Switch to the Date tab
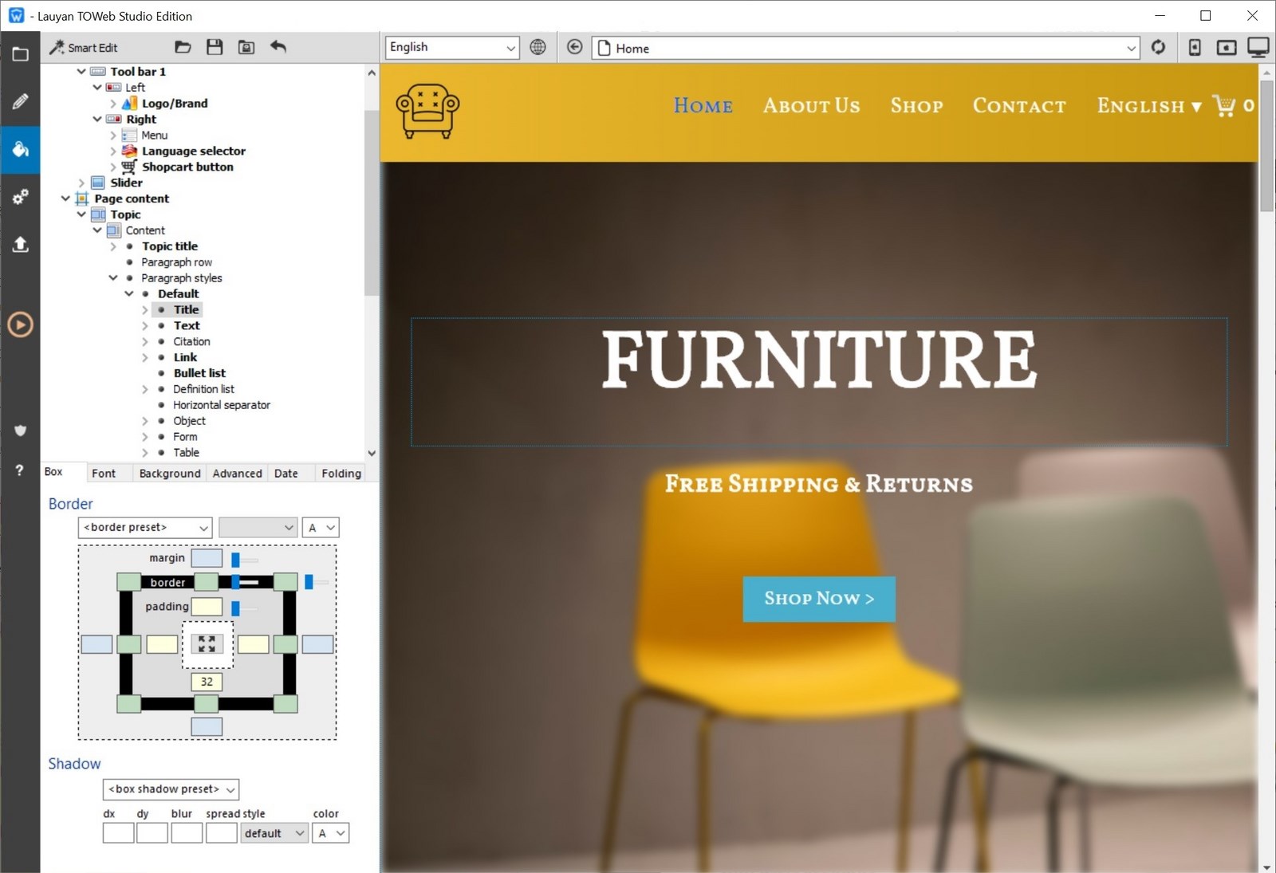Viewport: 1276px width, 873px height. point(286,473)
